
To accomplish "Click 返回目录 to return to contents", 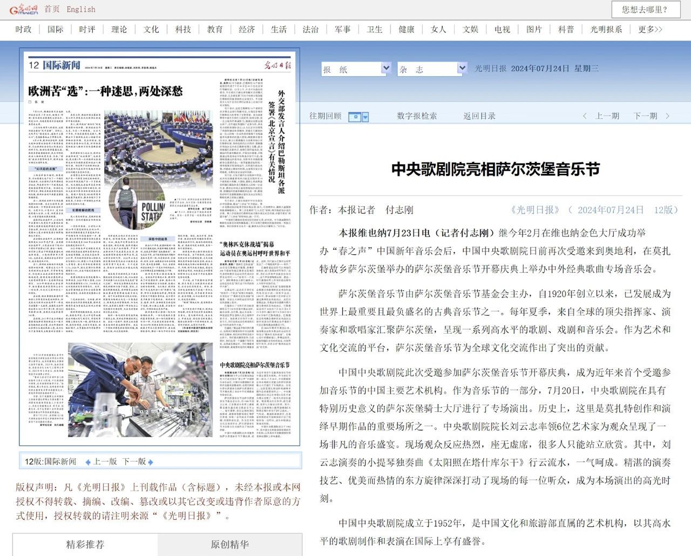I will [x=479, y=116].
